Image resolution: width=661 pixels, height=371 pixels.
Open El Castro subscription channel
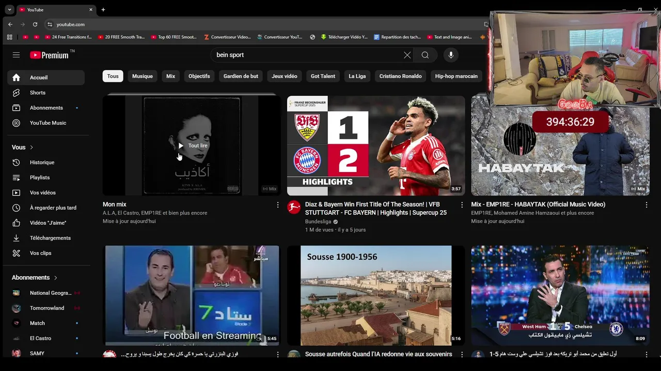46,339
